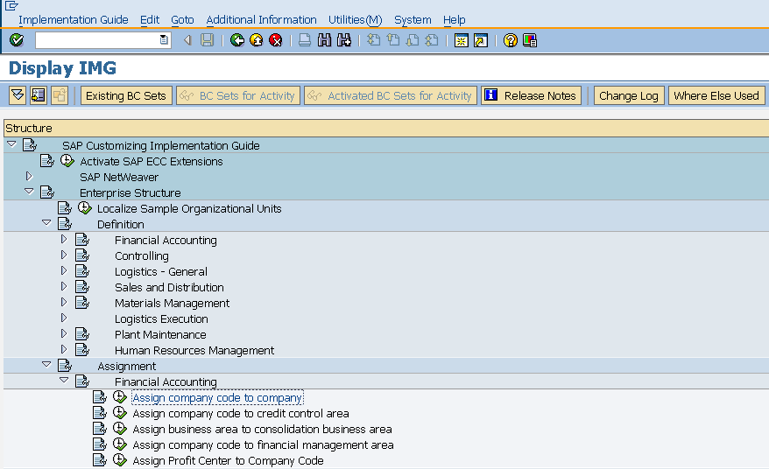Execute Assign Profit Center to Company Code
769x469 pixels.
120,459
